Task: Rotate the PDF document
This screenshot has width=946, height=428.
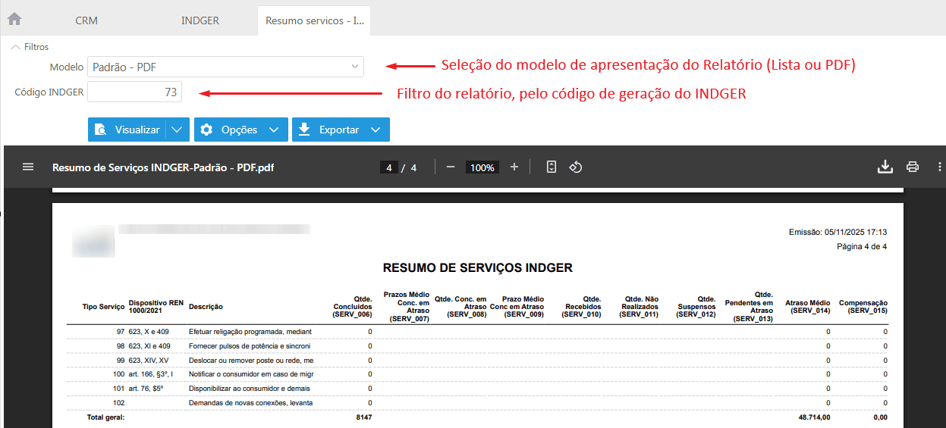Action: tap(576, 167)
